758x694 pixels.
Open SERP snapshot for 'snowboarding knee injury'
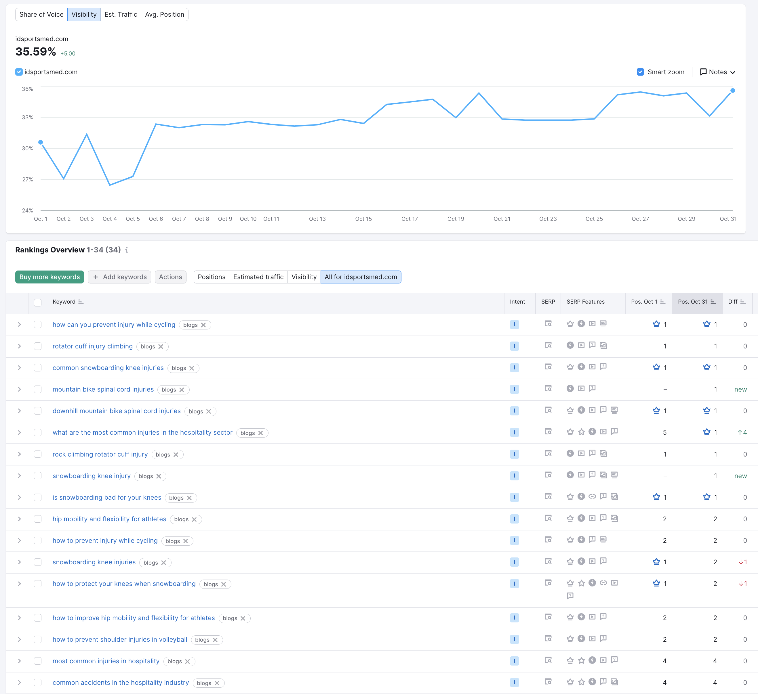click(548, 475)
